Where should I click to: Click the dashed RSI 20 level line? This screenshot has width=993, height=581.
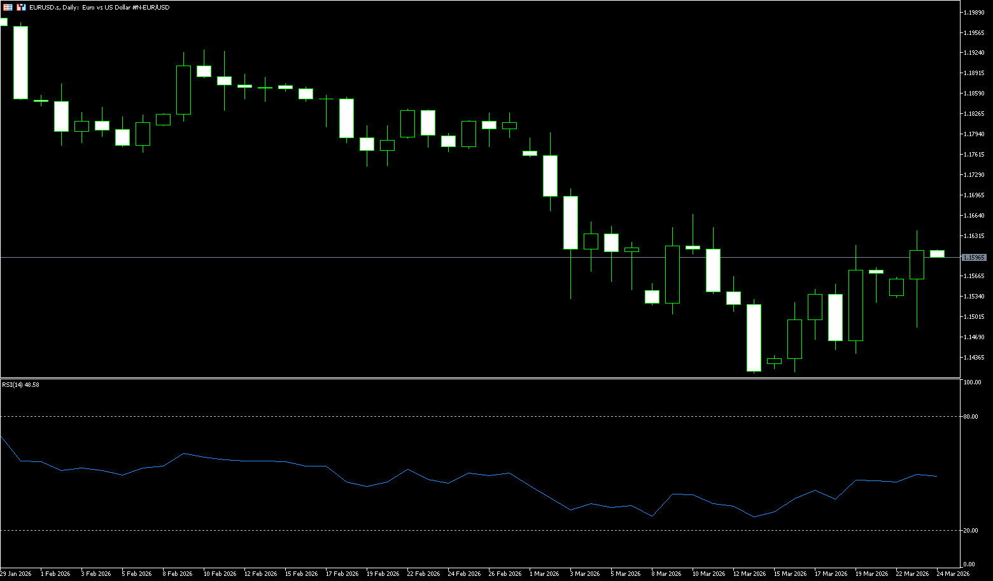click(x=446, y=530)
